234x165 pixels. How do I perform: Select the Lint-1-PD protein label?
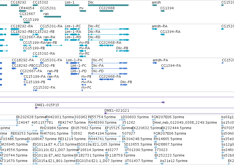coord(78,71)
